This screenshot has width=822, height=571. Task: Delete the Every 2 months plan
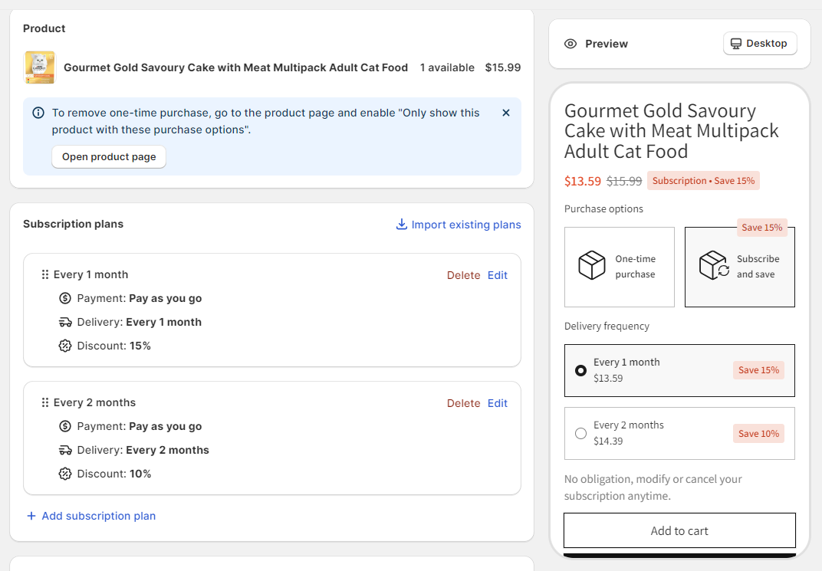(x=463, y=403)
